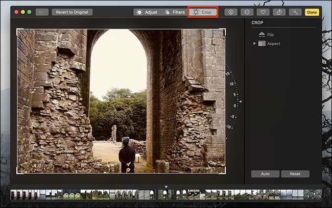Rotate the photo using rotate icon

click(x=279, y=12)
